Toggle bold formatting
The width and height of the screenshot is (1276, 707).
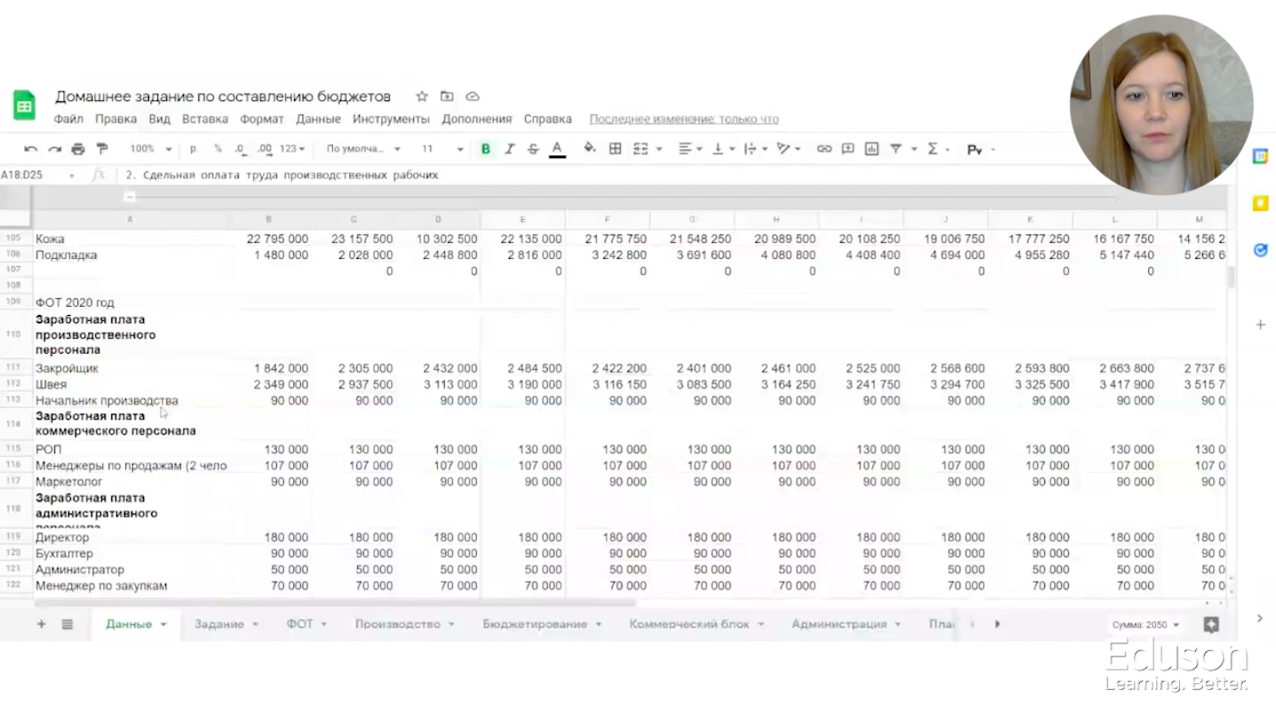(486, 149)
